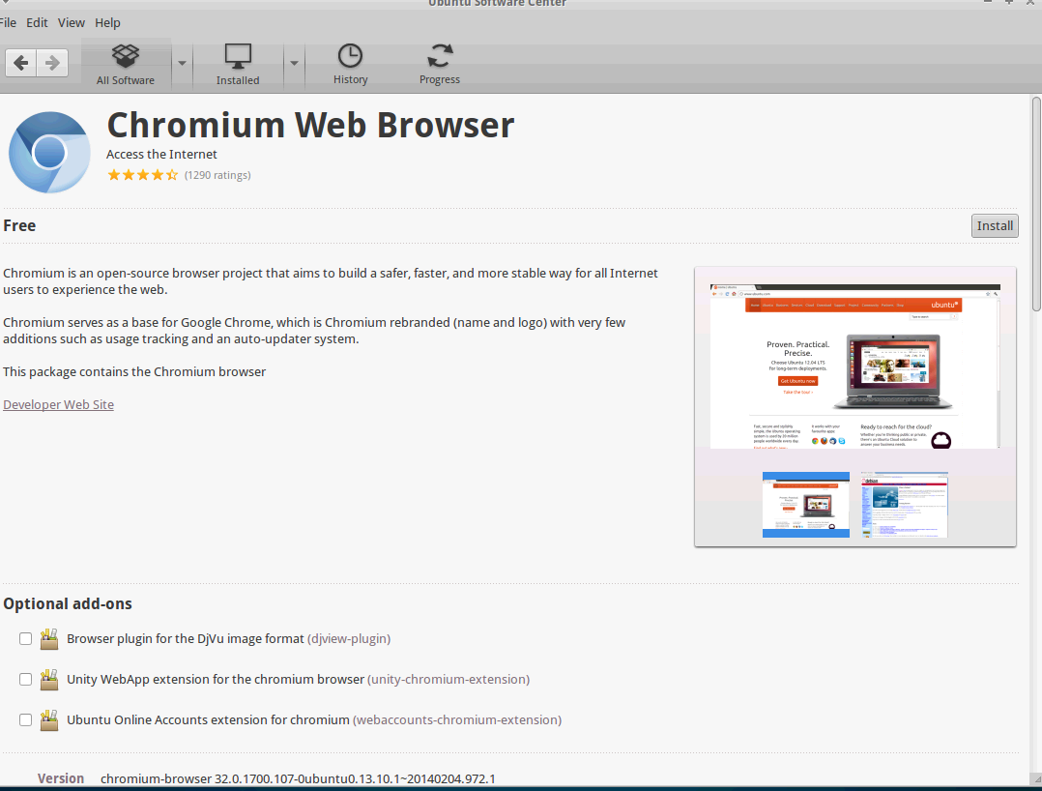Viewport: 1042px width, 791px height.
Task: Expand the Installed dropdown arrow
Action: point(294,64)
